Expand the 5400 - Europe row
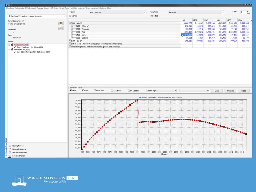Viewport: 256px width, 192px height. point(72,35)
